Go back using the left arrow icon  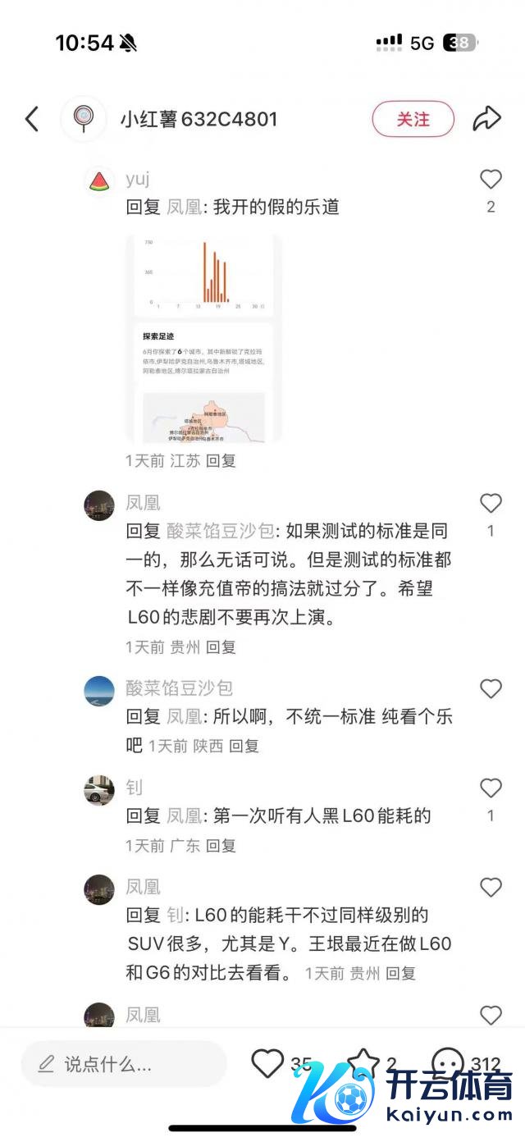coord(32,119)
